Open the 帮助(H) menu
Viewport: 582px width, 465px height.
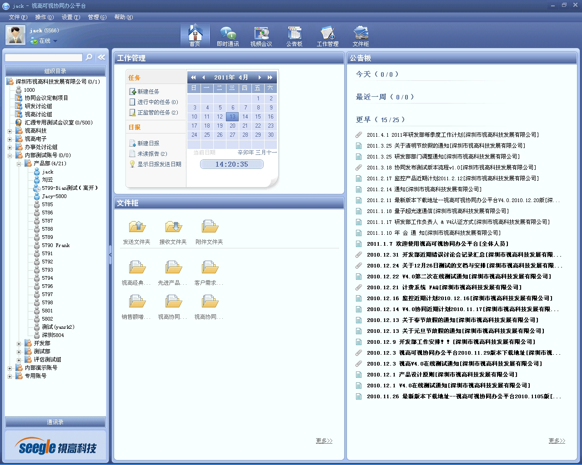123,17
